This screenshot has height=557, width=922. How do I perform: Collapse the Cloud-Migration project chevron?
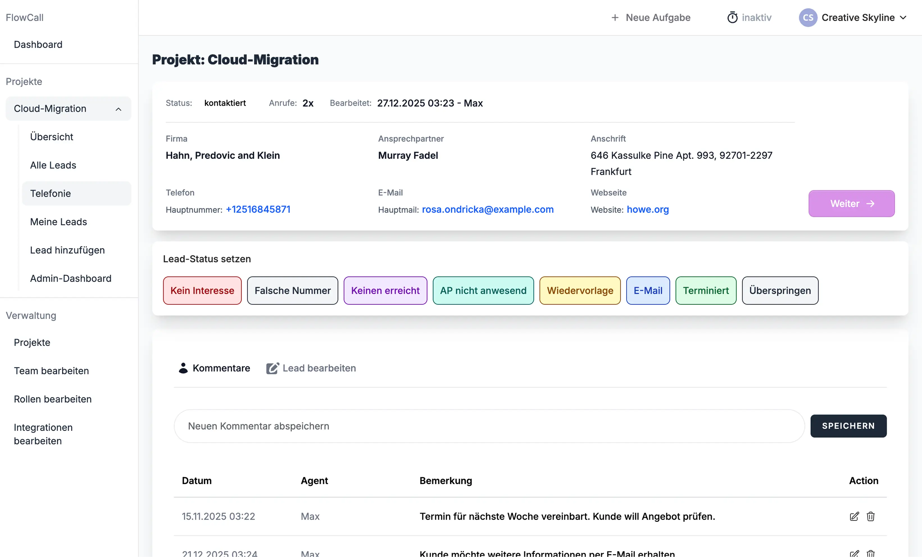[119, 109]
